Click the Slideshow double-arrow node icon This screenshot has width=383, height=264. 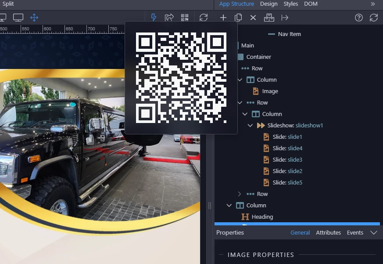coord(261,126)
